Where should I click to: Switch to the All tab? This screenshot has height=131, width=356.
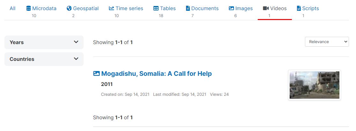12,9
